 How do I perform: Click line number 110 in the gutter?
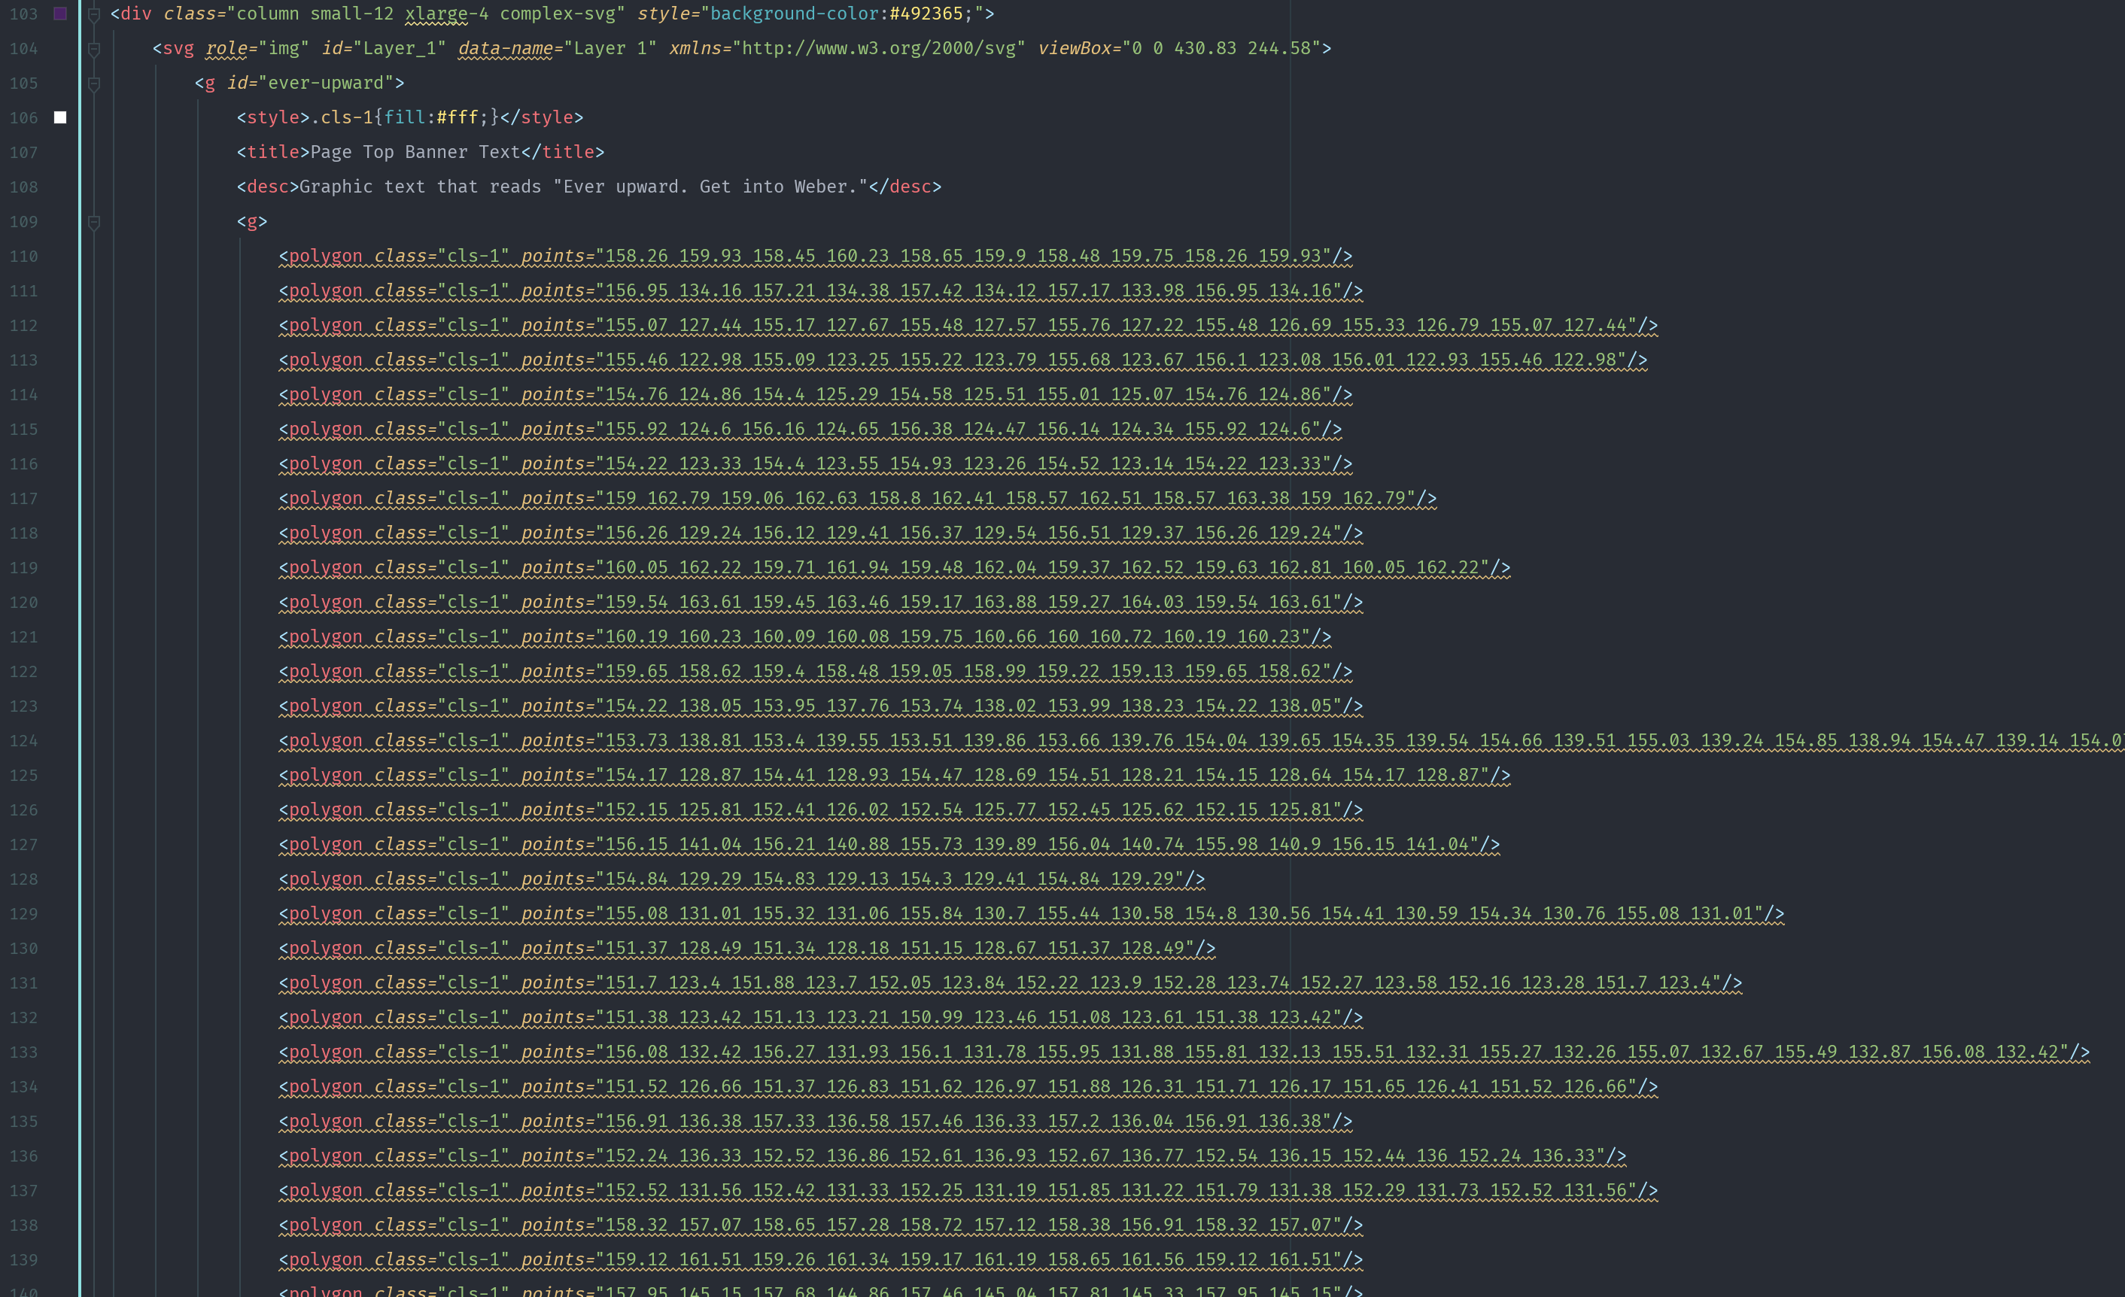(x=23, y=256)
